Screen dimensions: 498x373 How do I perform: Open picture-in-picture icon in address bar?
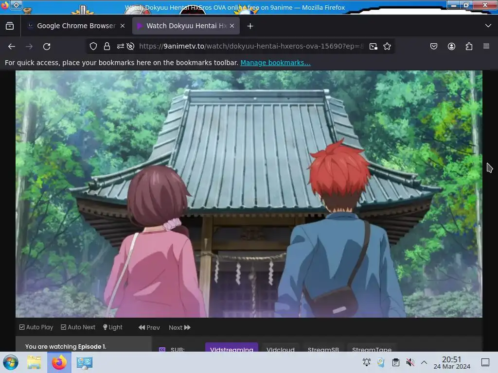(373, 46)
